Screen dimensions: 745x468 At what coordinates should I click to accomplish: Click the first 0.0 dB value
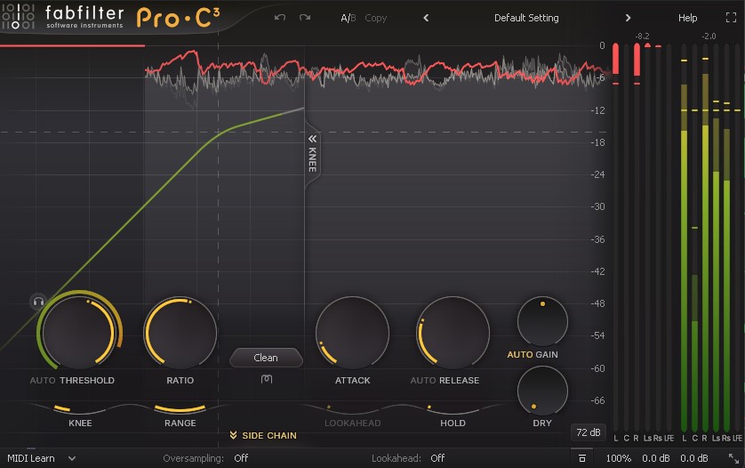(x=656, y=458)
